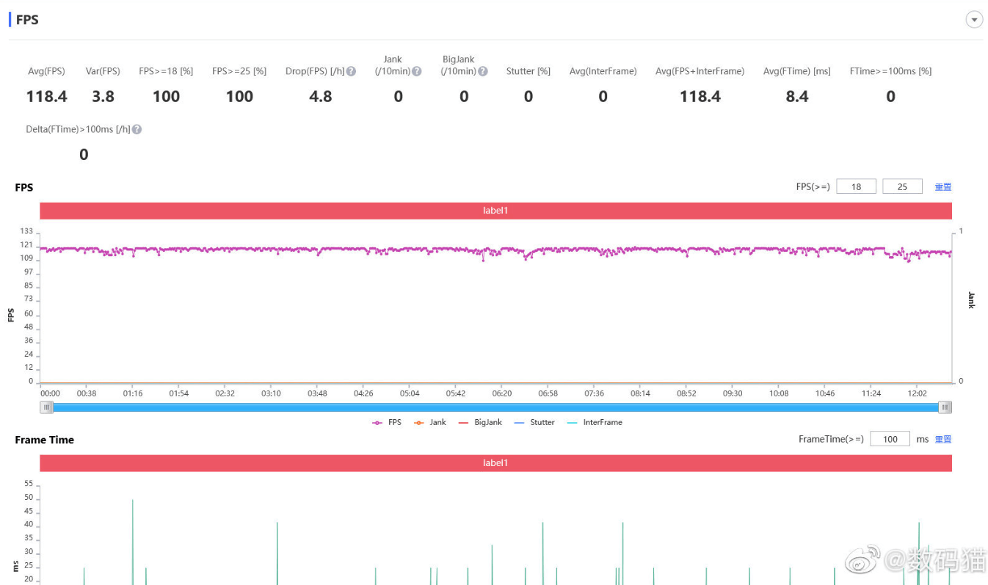
Task: Click the right handle of the time range slider
Action: tap(945, 407)
